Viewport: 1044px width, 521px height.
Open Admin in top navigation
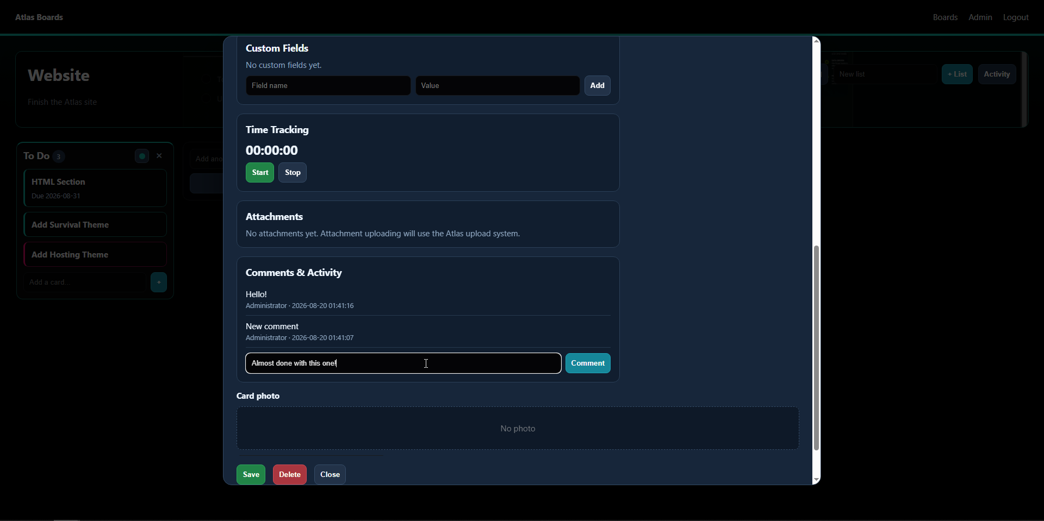pyautogui.click(x=980, y=17)
